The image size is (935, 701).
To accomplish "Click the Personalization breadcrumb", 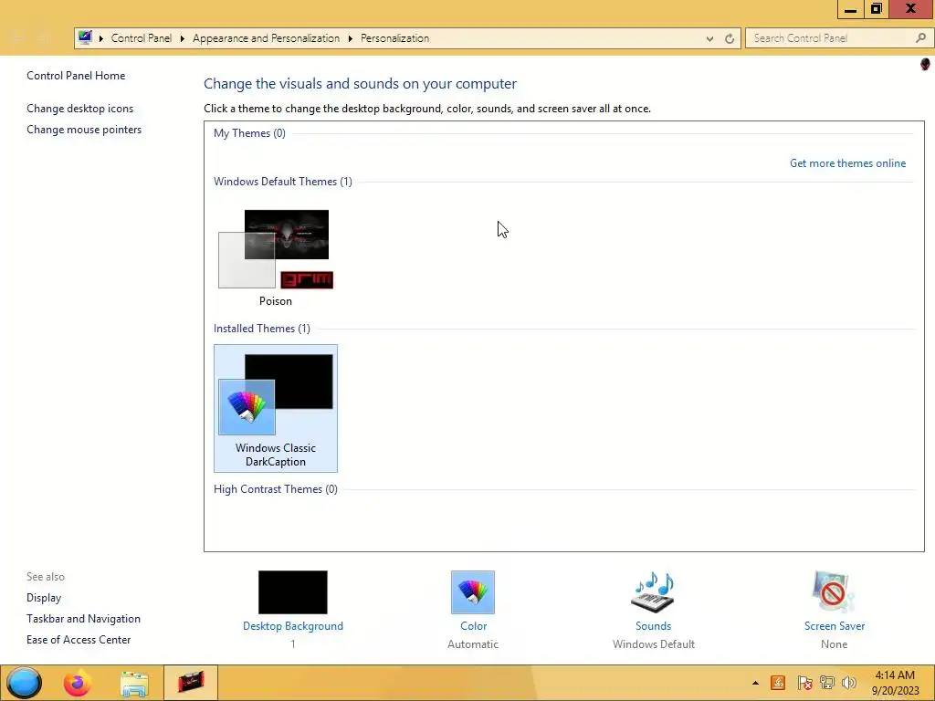I will click(394, 38).
